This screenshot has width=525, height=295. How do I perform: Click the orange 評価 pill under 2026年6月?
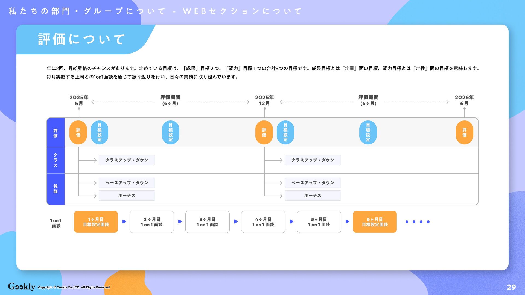point(464,132)
